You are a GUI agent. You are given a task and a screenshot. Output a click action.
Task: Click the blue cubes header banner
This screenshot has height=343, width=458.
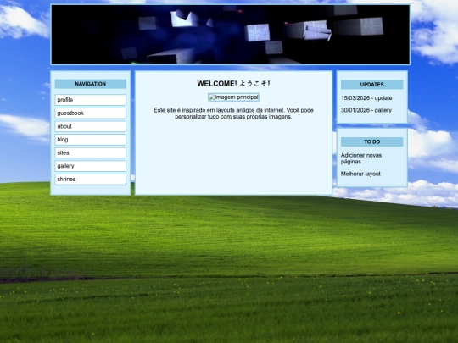[231, 34]
